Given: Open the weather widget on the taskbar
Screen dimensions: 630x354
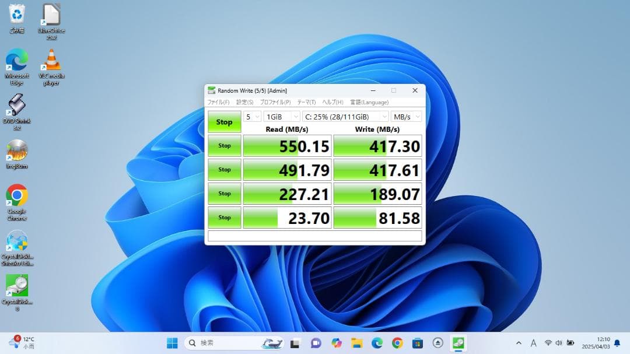Looking at the screenshot, I should click(19, 343).
